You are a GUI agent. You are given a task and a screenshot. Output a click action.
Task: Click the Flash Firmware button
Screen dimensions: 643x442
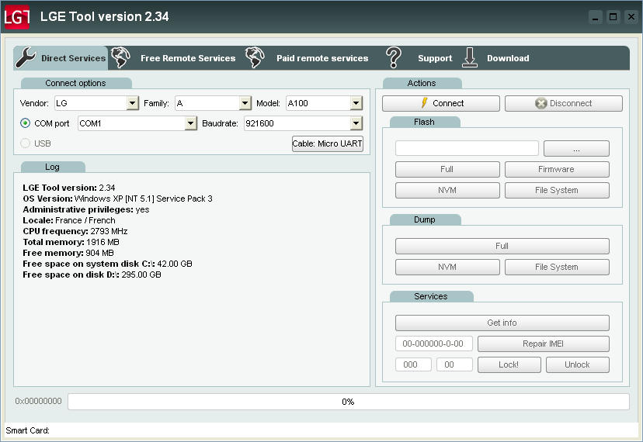tap(557, 169)
